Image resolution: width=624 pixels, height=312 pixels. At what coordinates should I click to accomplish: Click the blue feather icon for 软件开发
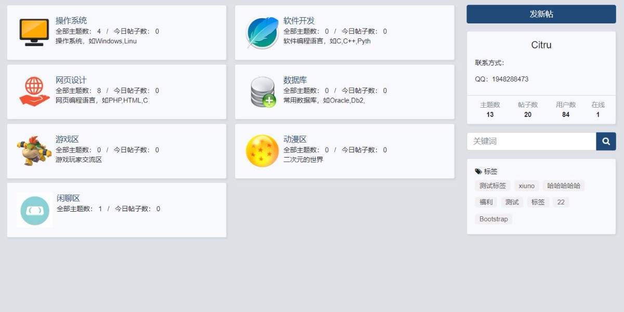(262, 33)
